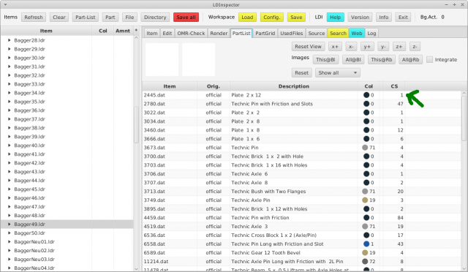Expand the Bagger36.ldr tree item

coord(9,110)
